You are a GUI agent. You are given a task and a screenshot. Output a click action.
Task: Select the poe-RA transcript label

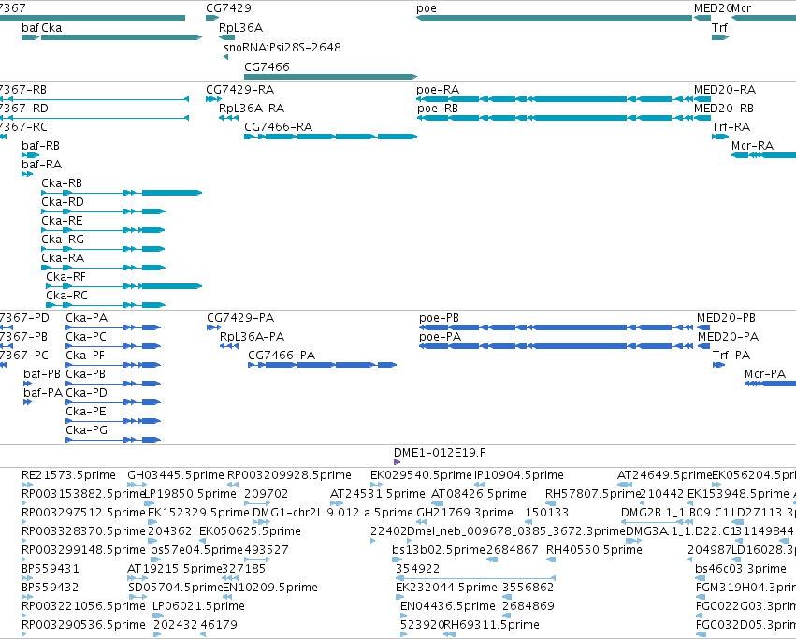point(438,90)
